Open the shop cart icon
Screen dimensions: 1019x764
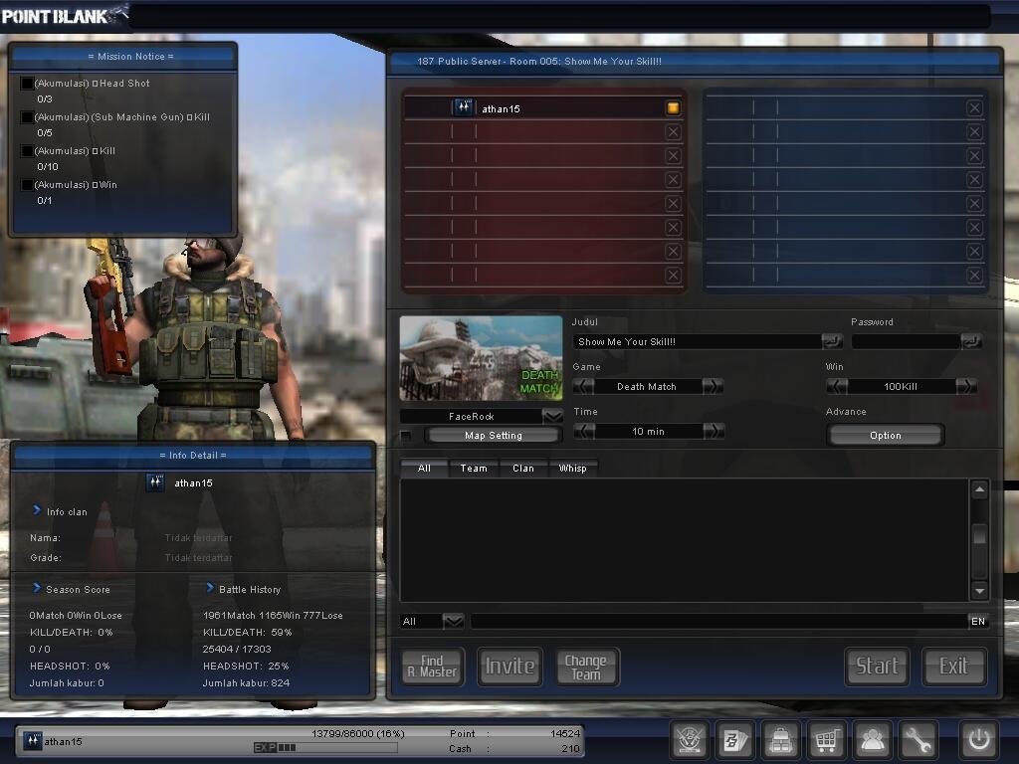point(826,739)
